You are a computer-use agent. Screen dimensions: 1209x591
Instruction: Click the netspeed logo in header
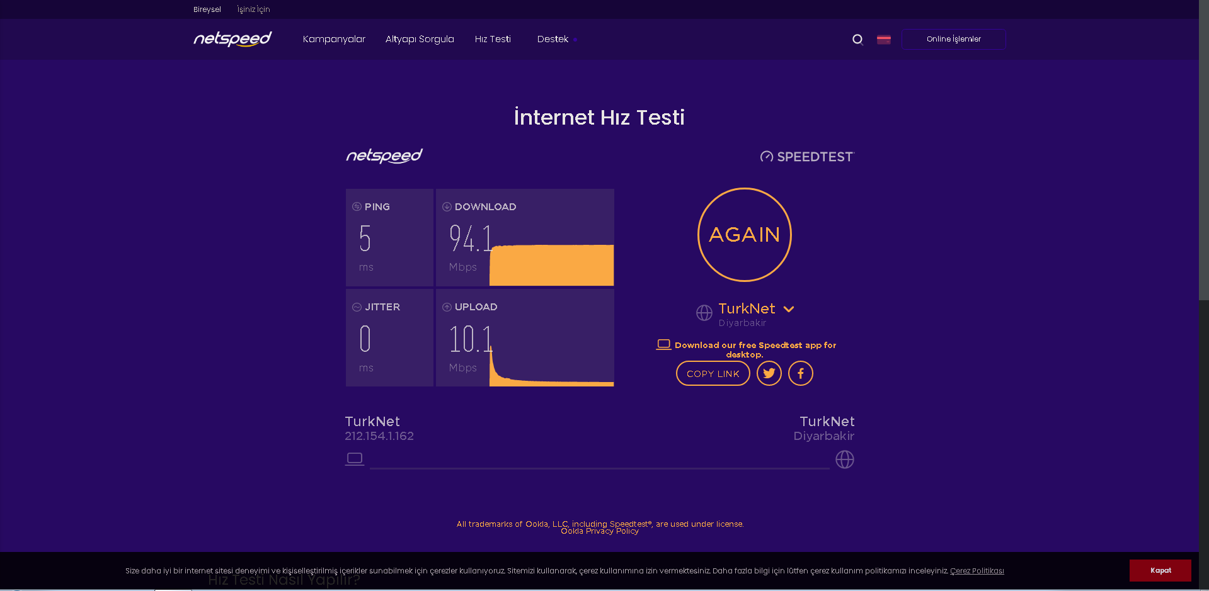(232, 39)
